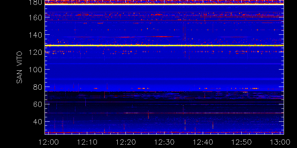Click the 60 frequency axis label

(37, 104)
